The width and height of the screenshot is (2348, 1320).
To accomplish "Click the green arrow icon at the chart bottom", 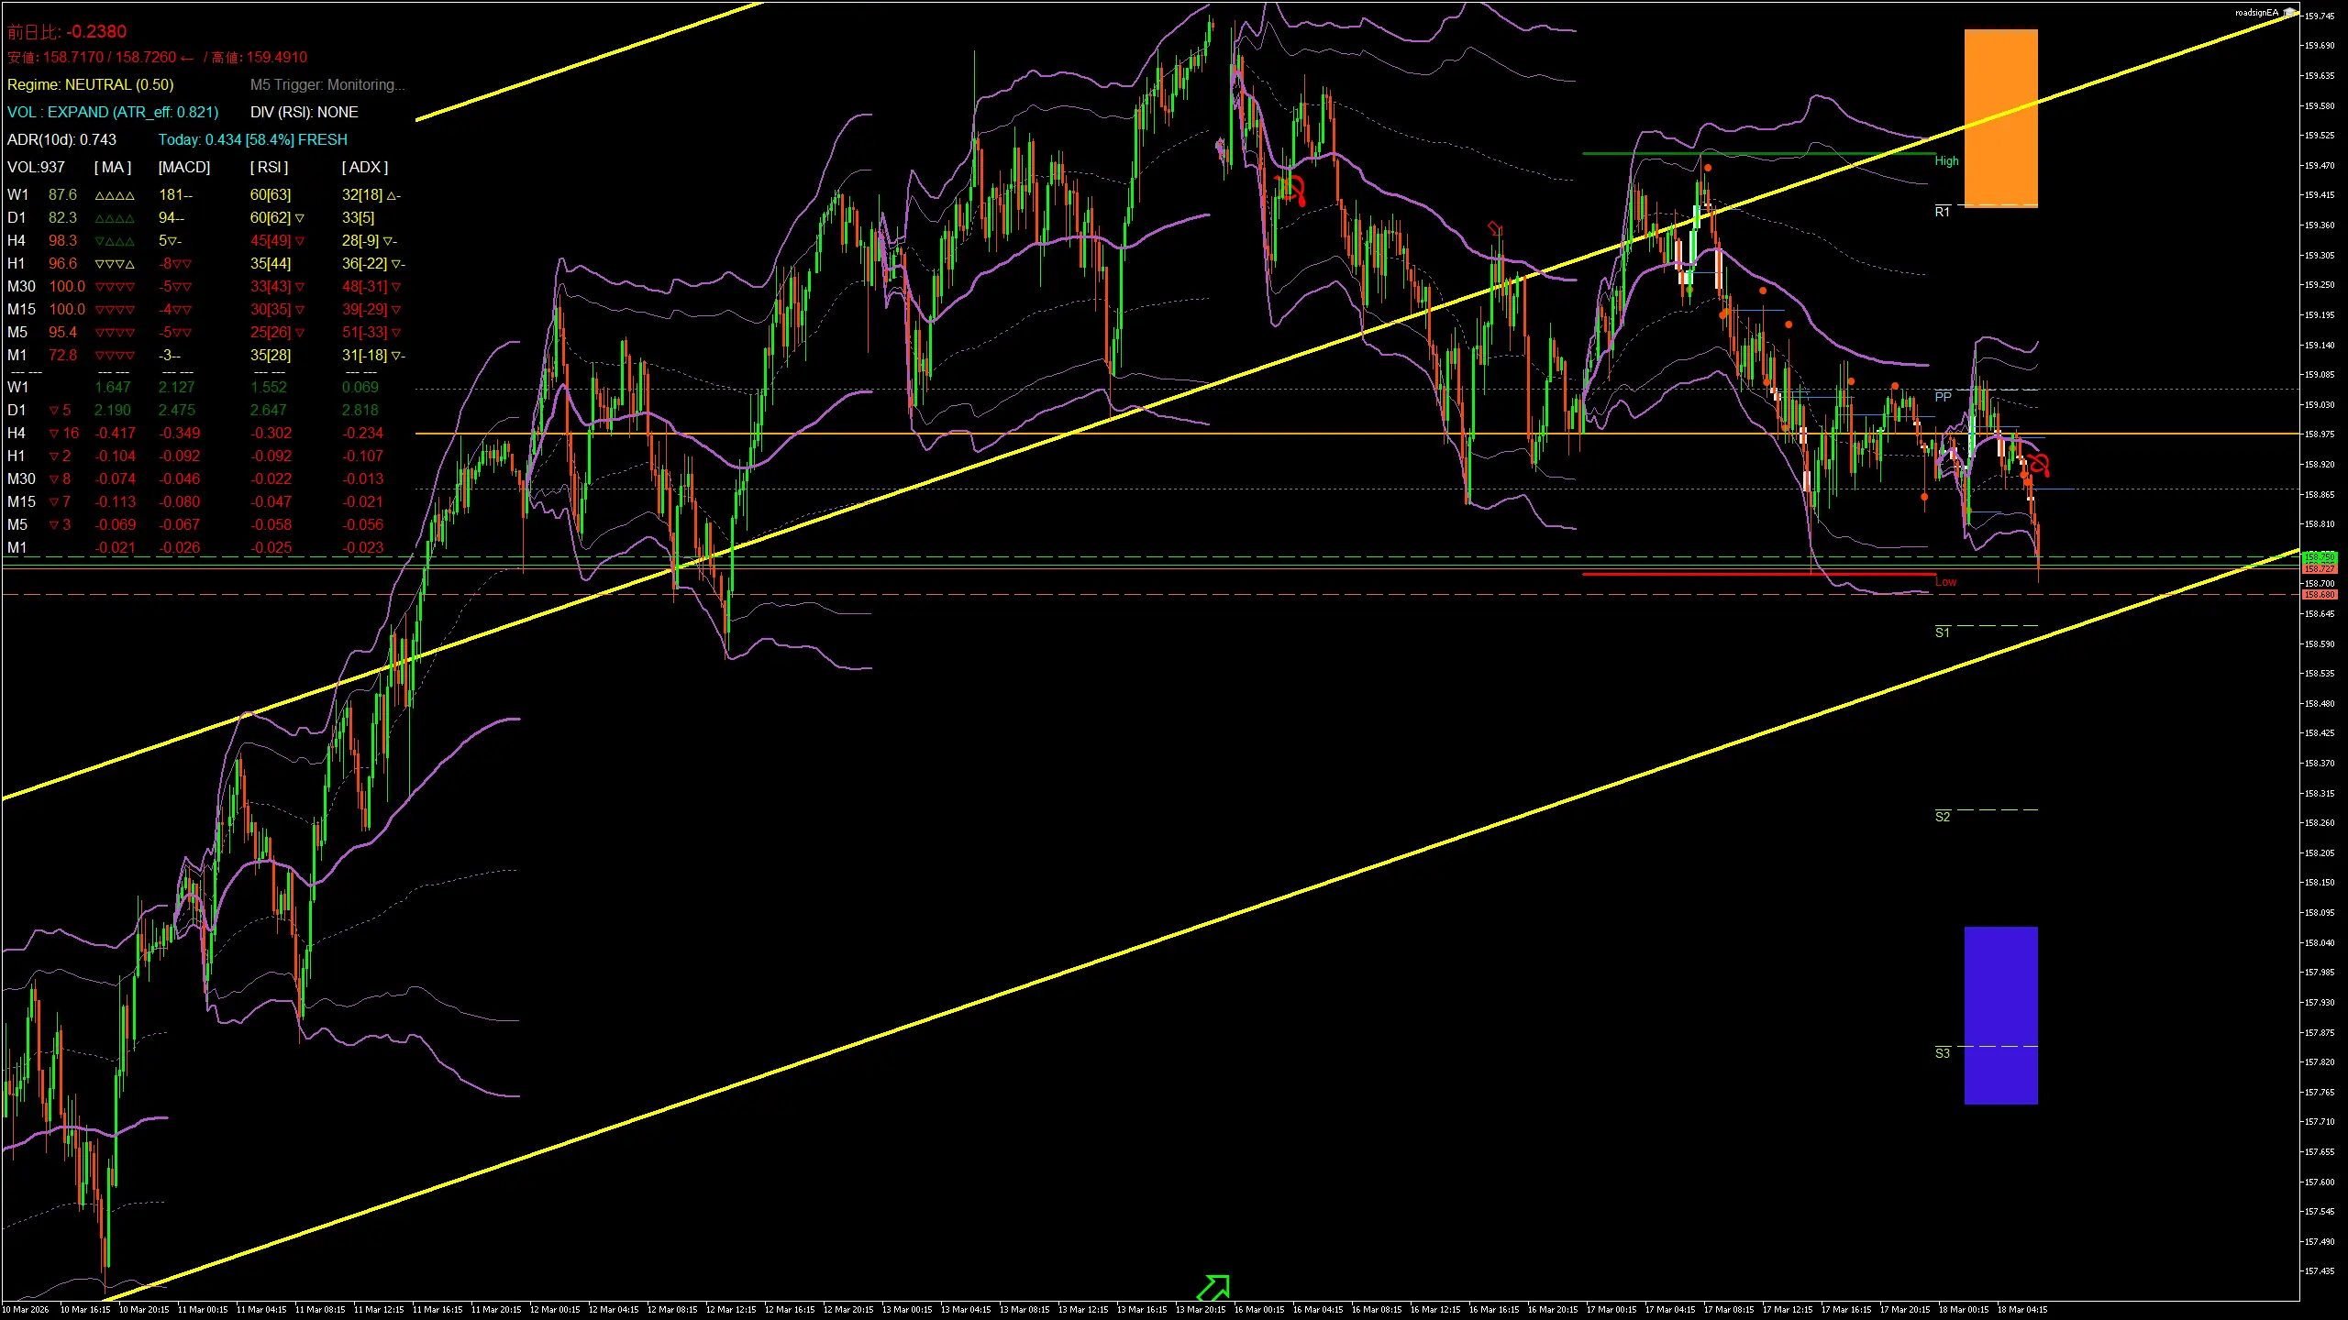I will 1213,1287.
